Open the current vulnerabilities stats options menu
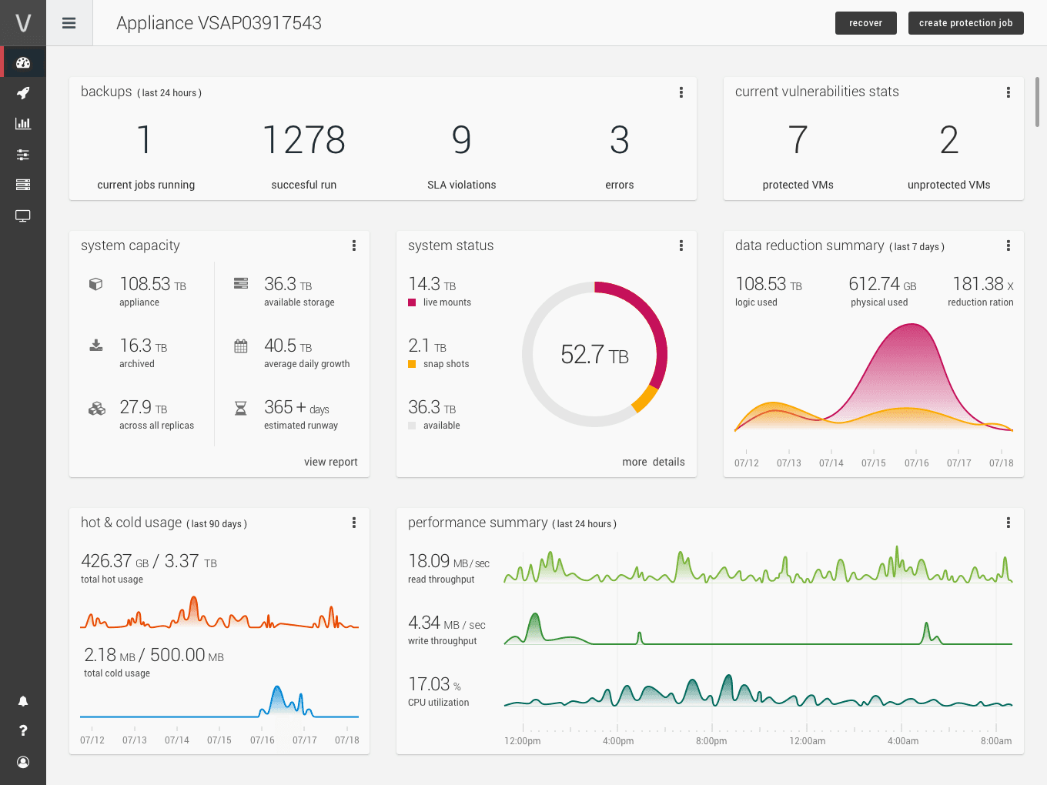 click(1009, 92)
